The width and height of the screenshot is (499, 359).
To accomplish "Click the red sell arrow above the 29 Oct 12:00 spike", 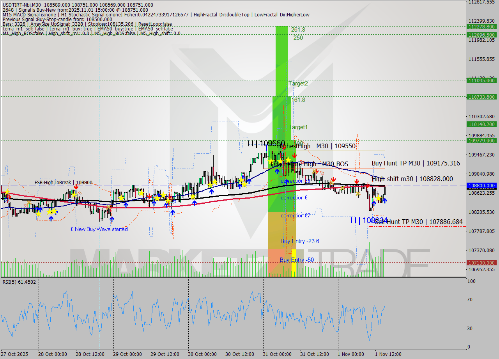I will [170, 197].
